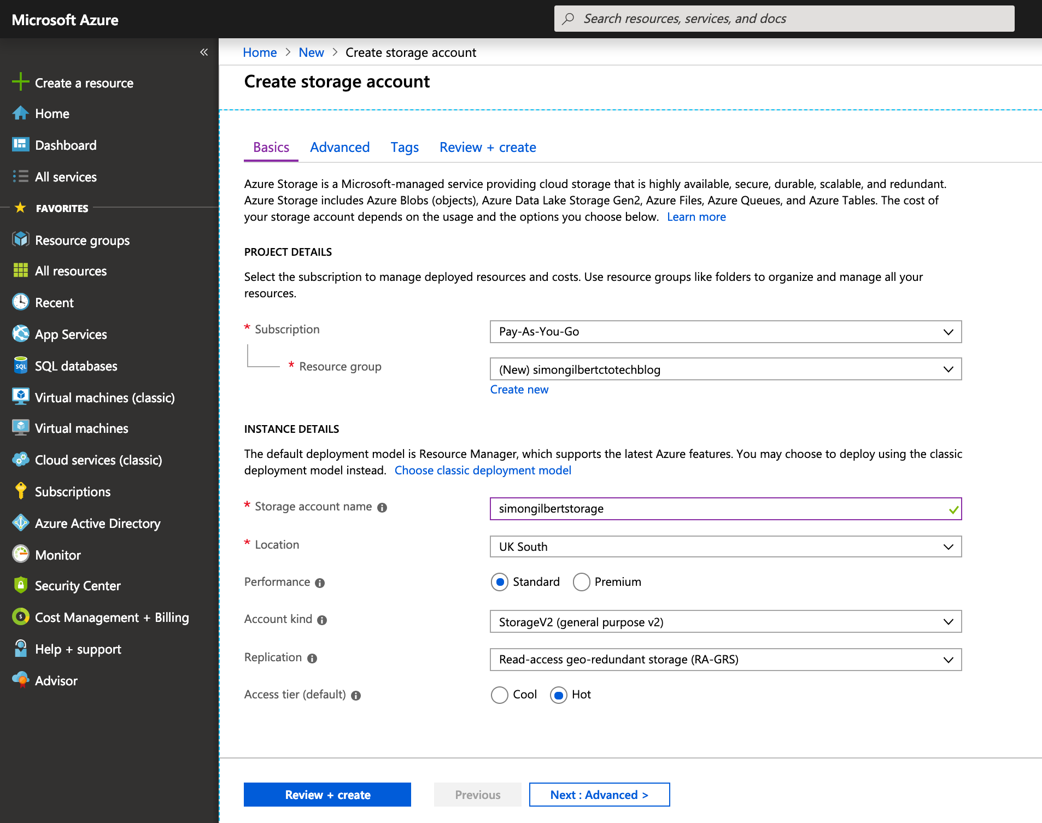This screenshot has height=823, width=1042.
Task: Open the Subscription Pay-As-You-Go dropdown
Action: [725, 332]
